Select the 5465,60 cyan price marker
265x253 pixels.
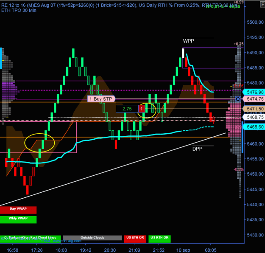click(x=254, y=127)
